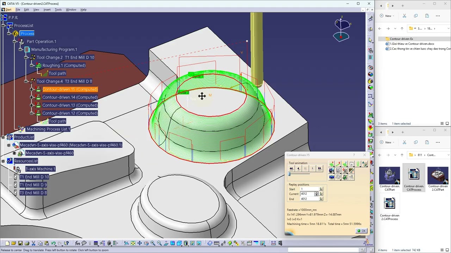Click the Zoom In magnifier icon

tap(153, 243)
